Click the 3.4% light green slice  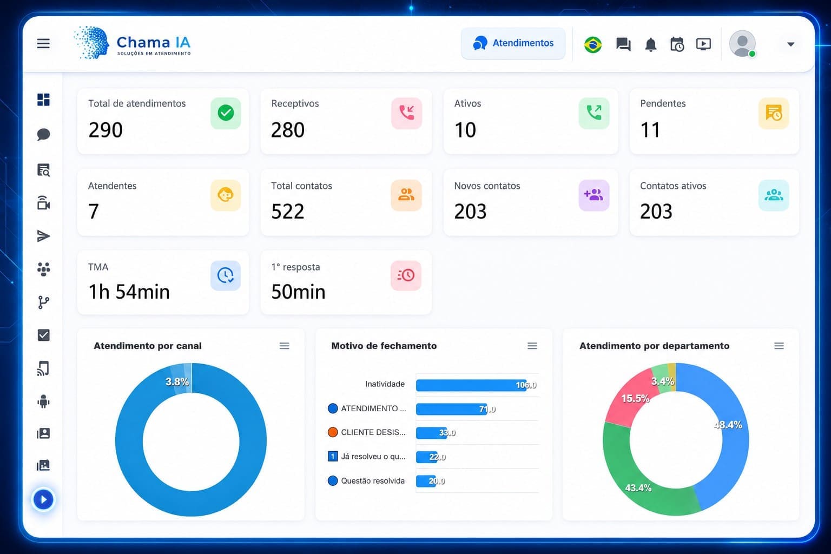point(661,379)
